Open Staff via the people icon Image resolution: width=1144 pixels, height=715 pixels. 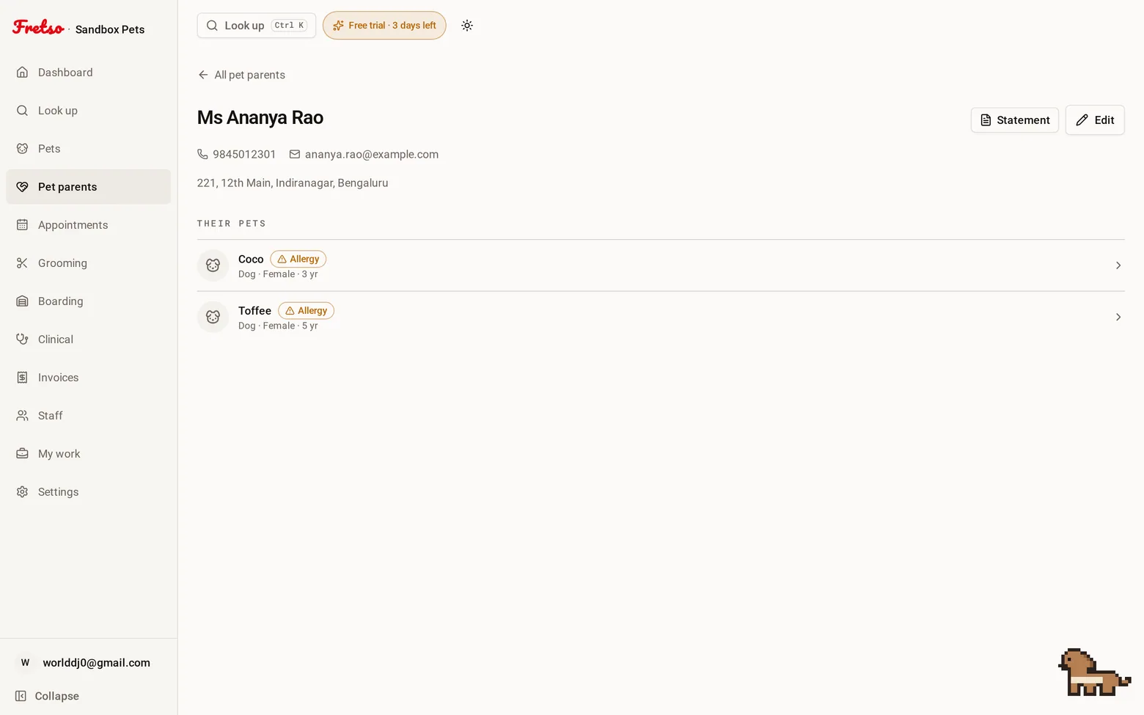[22, 416]
